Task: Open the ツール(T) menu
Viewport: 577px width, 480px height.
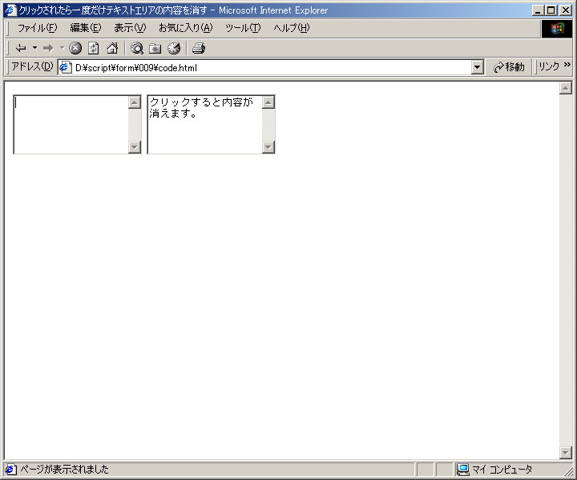Action: click(243, 28)
